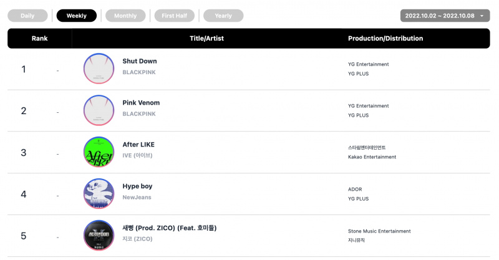Open the NewJeans artist link
The image size is (499, 260).
tap(137, 197)
